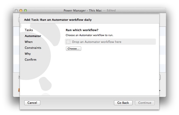Select the Automator step in sidebar

pyautogui.click(x=33, y=36)
